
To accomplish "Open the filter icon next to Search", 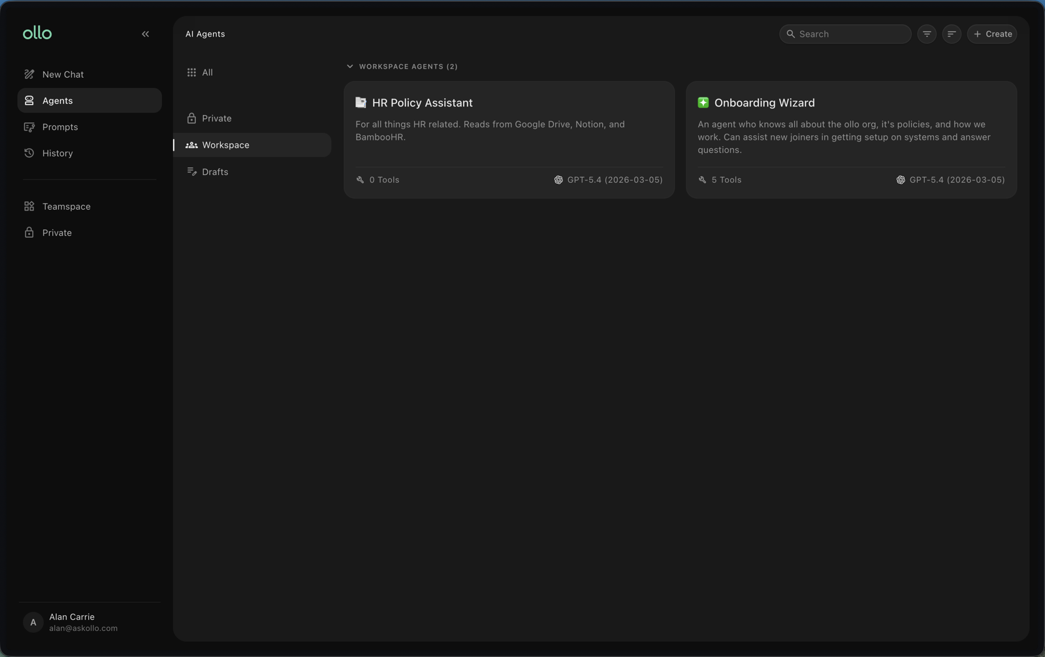I will [x=927, y=34].
